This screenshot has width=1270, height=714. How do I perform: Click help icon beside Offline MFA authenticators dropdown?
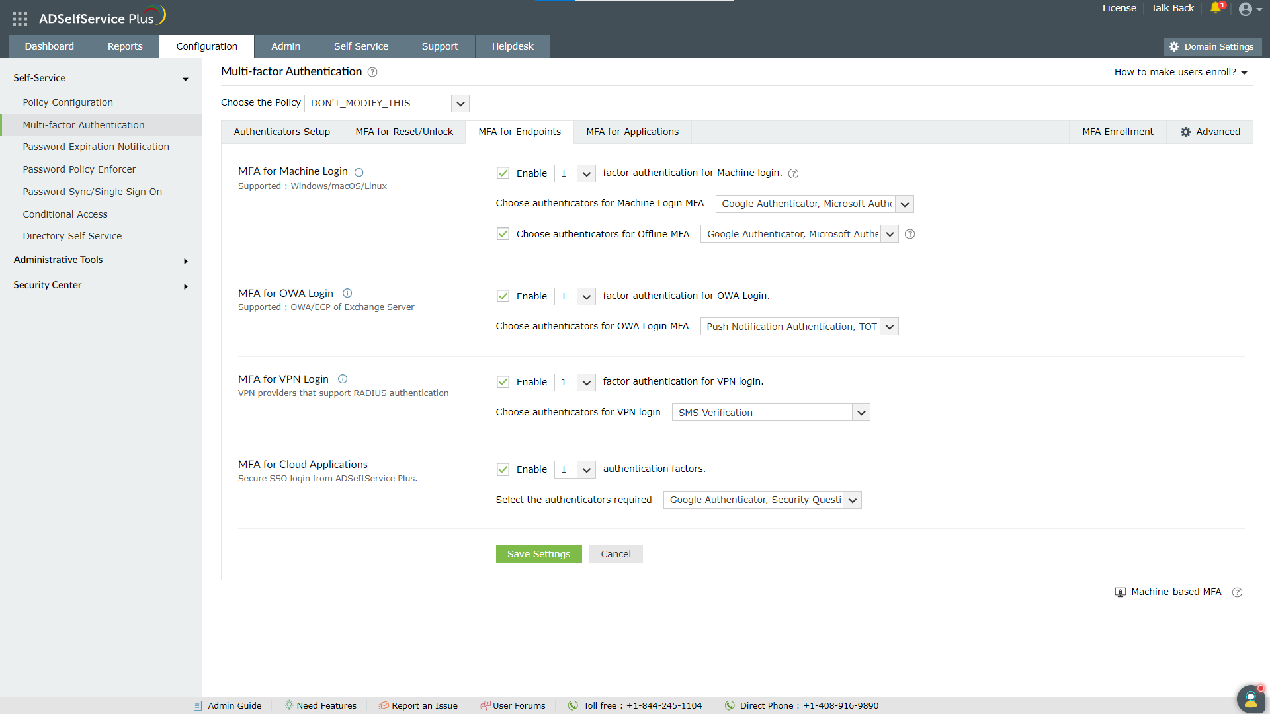point(910,234)
